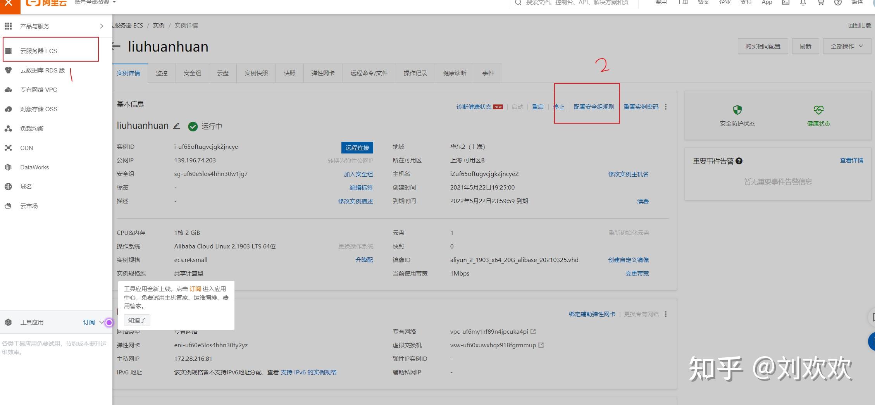Click the 负载均衡 sidebar icon
Viewport: 875px width, 405px height.
[8, 129]
